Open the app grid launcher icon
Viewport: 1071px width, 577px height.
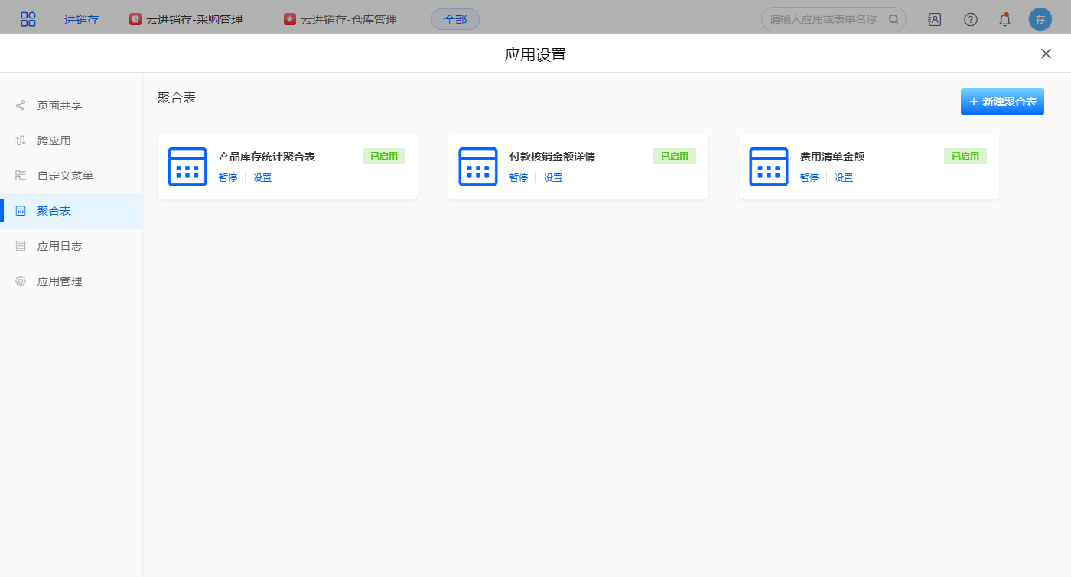28,20
